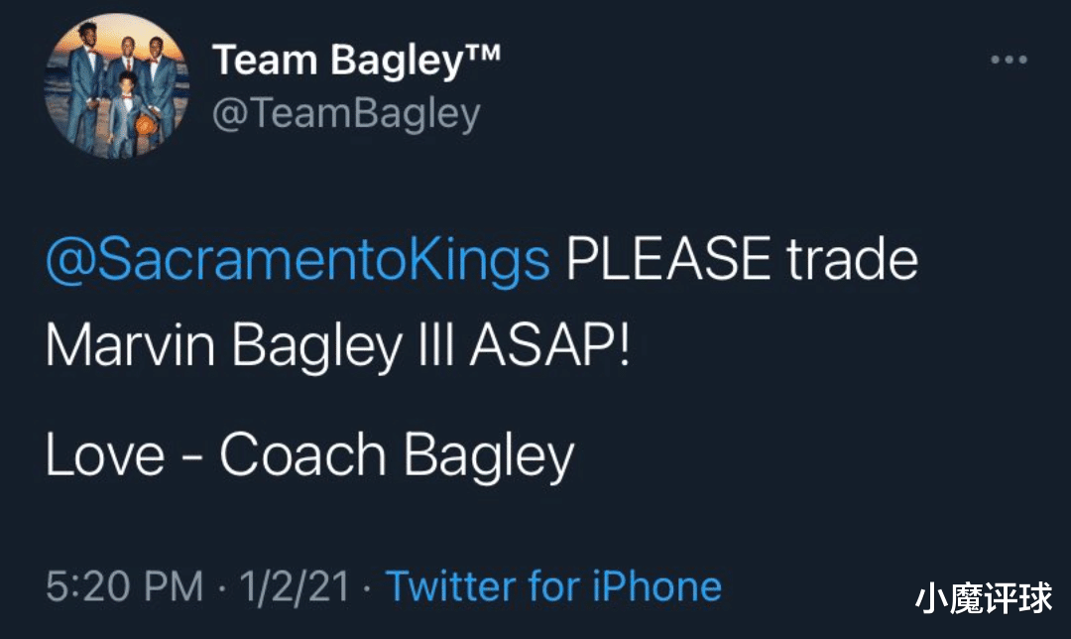Click Coach Bagley in the sign-off
Screen dimensions: 1071x639
tap(397, 455)
